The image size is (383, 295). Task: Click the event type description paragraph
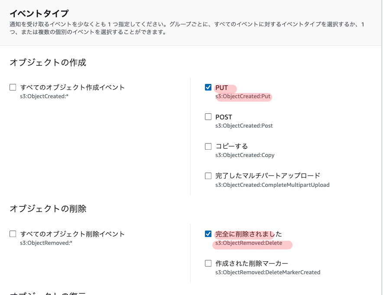click(186, 28)
